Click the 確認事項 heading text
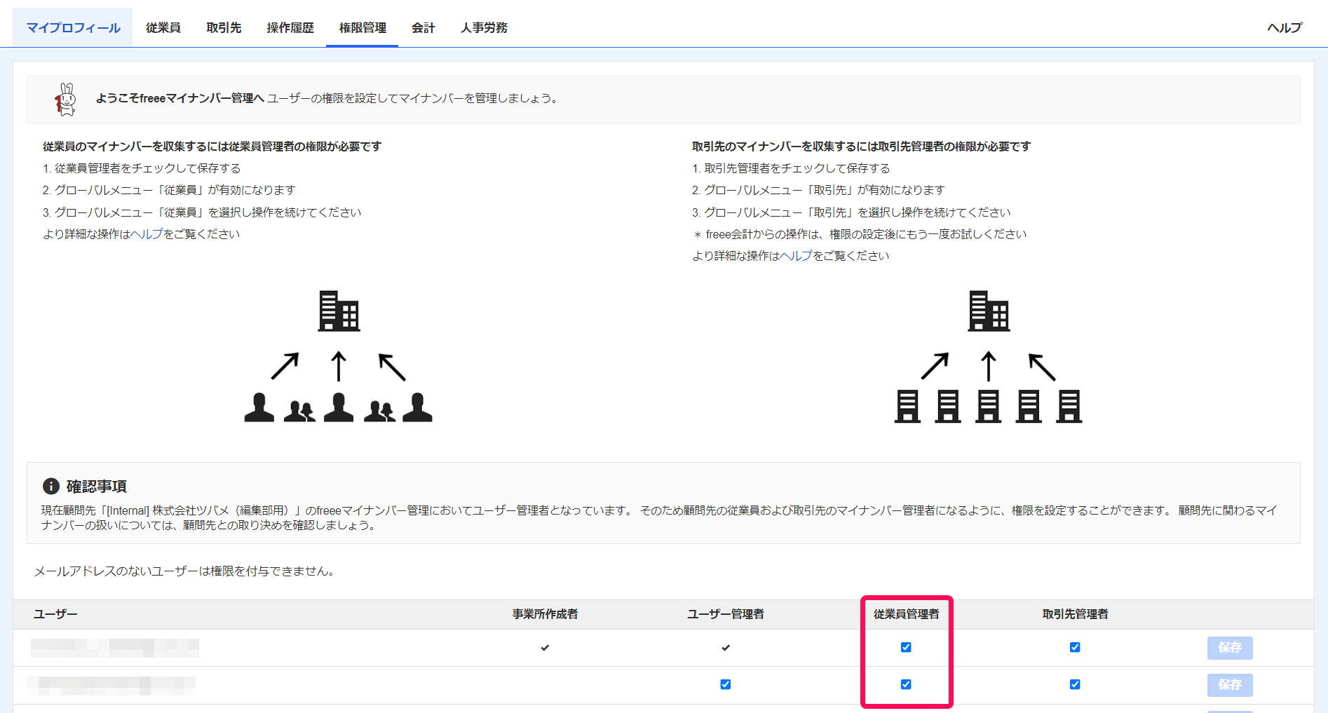 pyautogui.click(x=97, y=487)
